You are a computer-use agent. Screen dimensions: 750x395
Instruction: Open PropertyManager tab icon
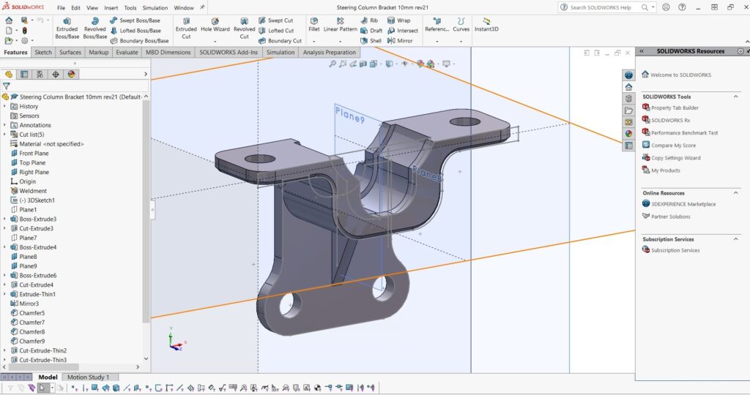point(24,74)
